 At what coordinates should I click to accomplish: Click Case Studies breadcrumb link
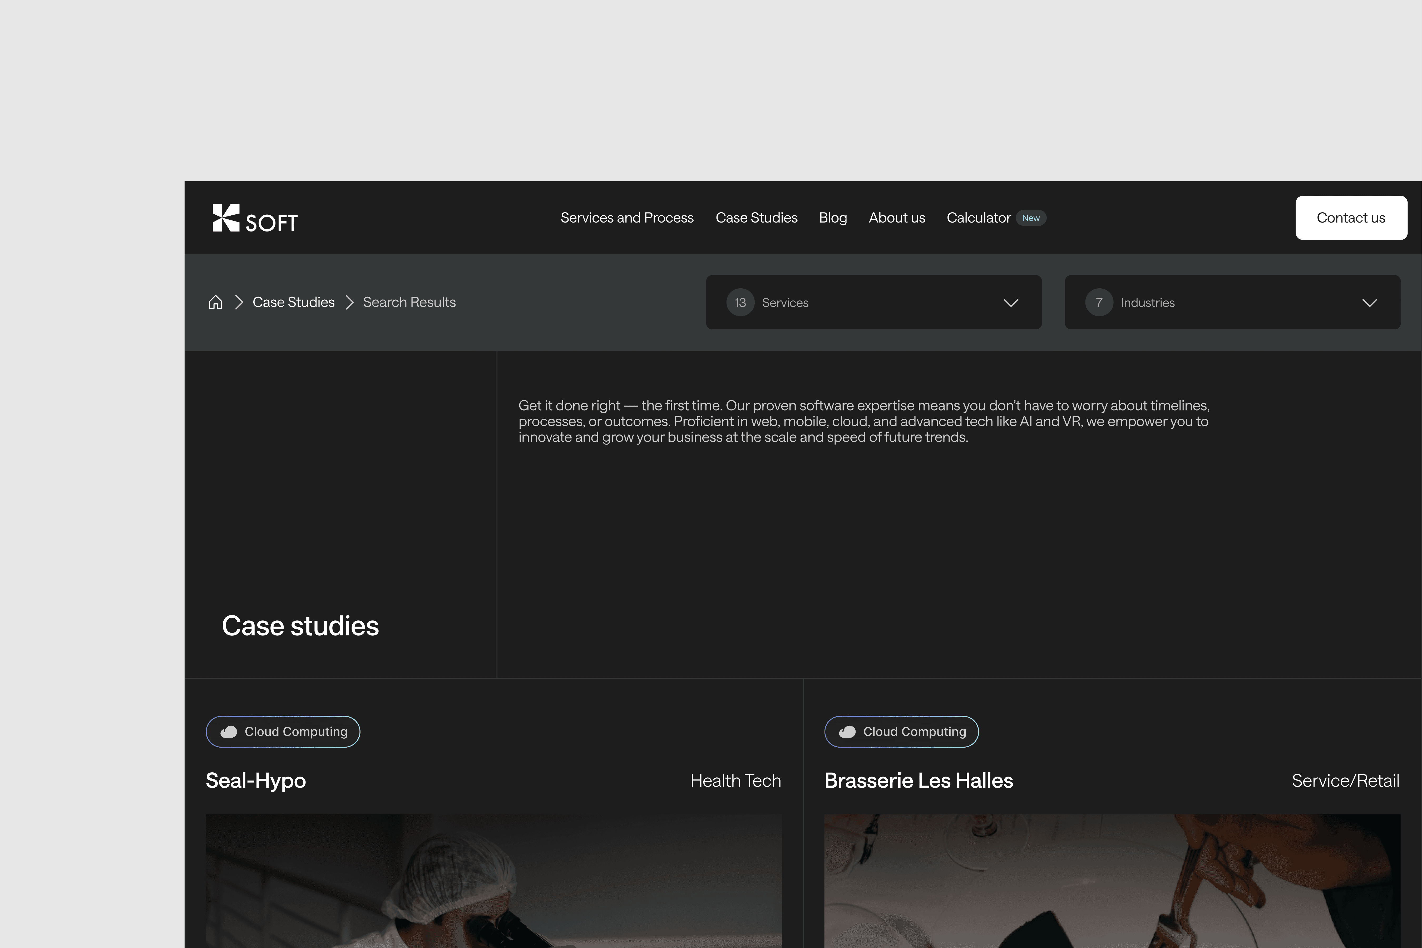293,302
